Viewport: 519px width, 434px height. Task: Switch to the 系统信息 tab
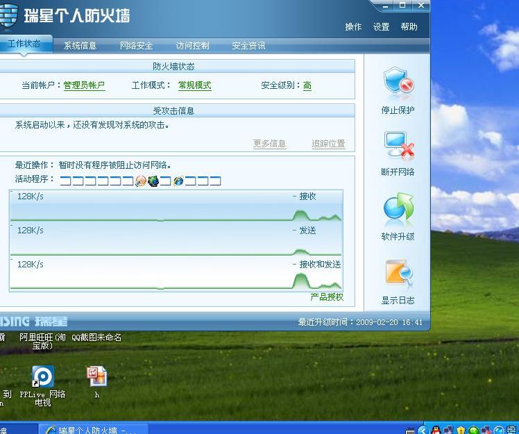[x=80, y=45]
